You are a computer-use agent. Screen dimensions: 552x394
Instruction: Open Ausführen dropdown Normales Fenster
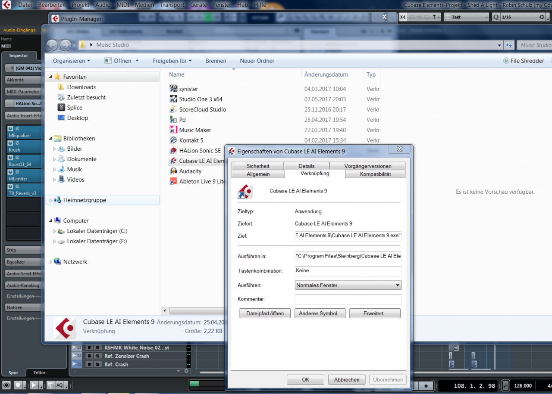point(348,285)
